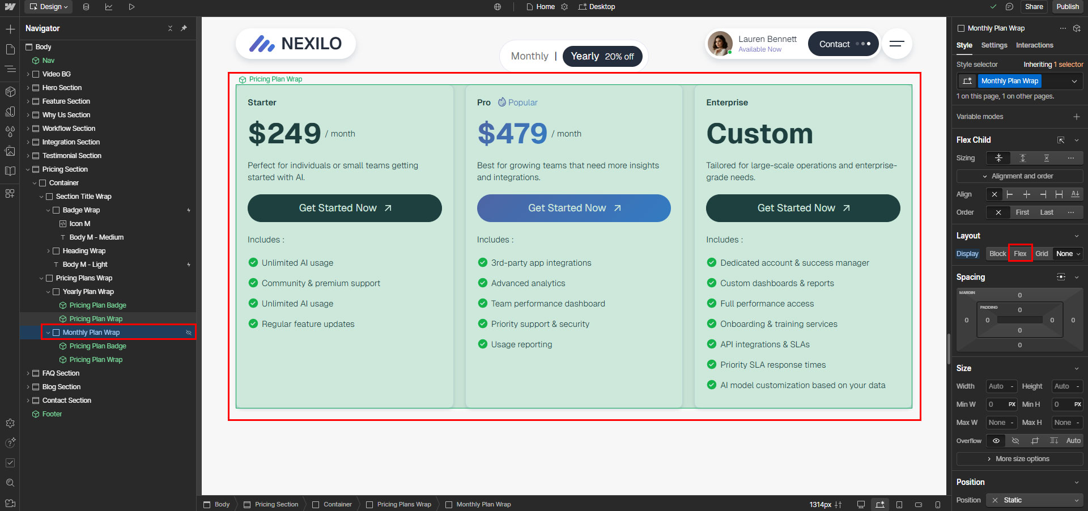This screenshot has width=1088, height=511.
Task: Set Display to Grid
Action: [1042, 254]
